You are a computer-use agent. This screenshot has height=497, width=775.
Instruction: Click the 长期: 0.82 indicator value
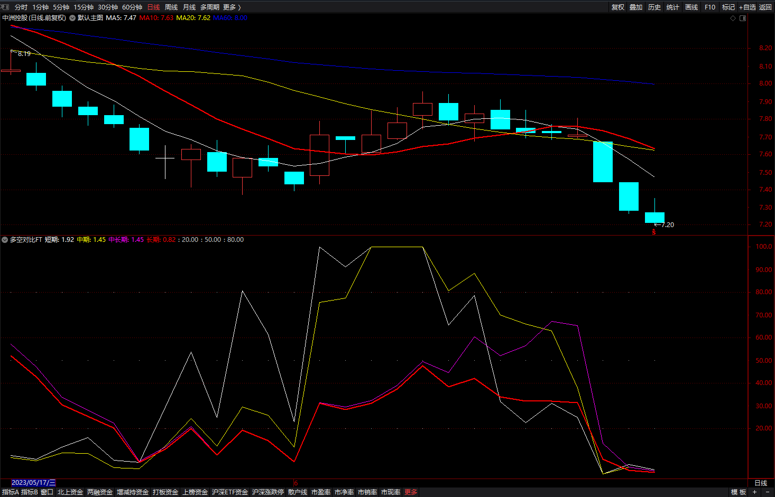point(161,240)
